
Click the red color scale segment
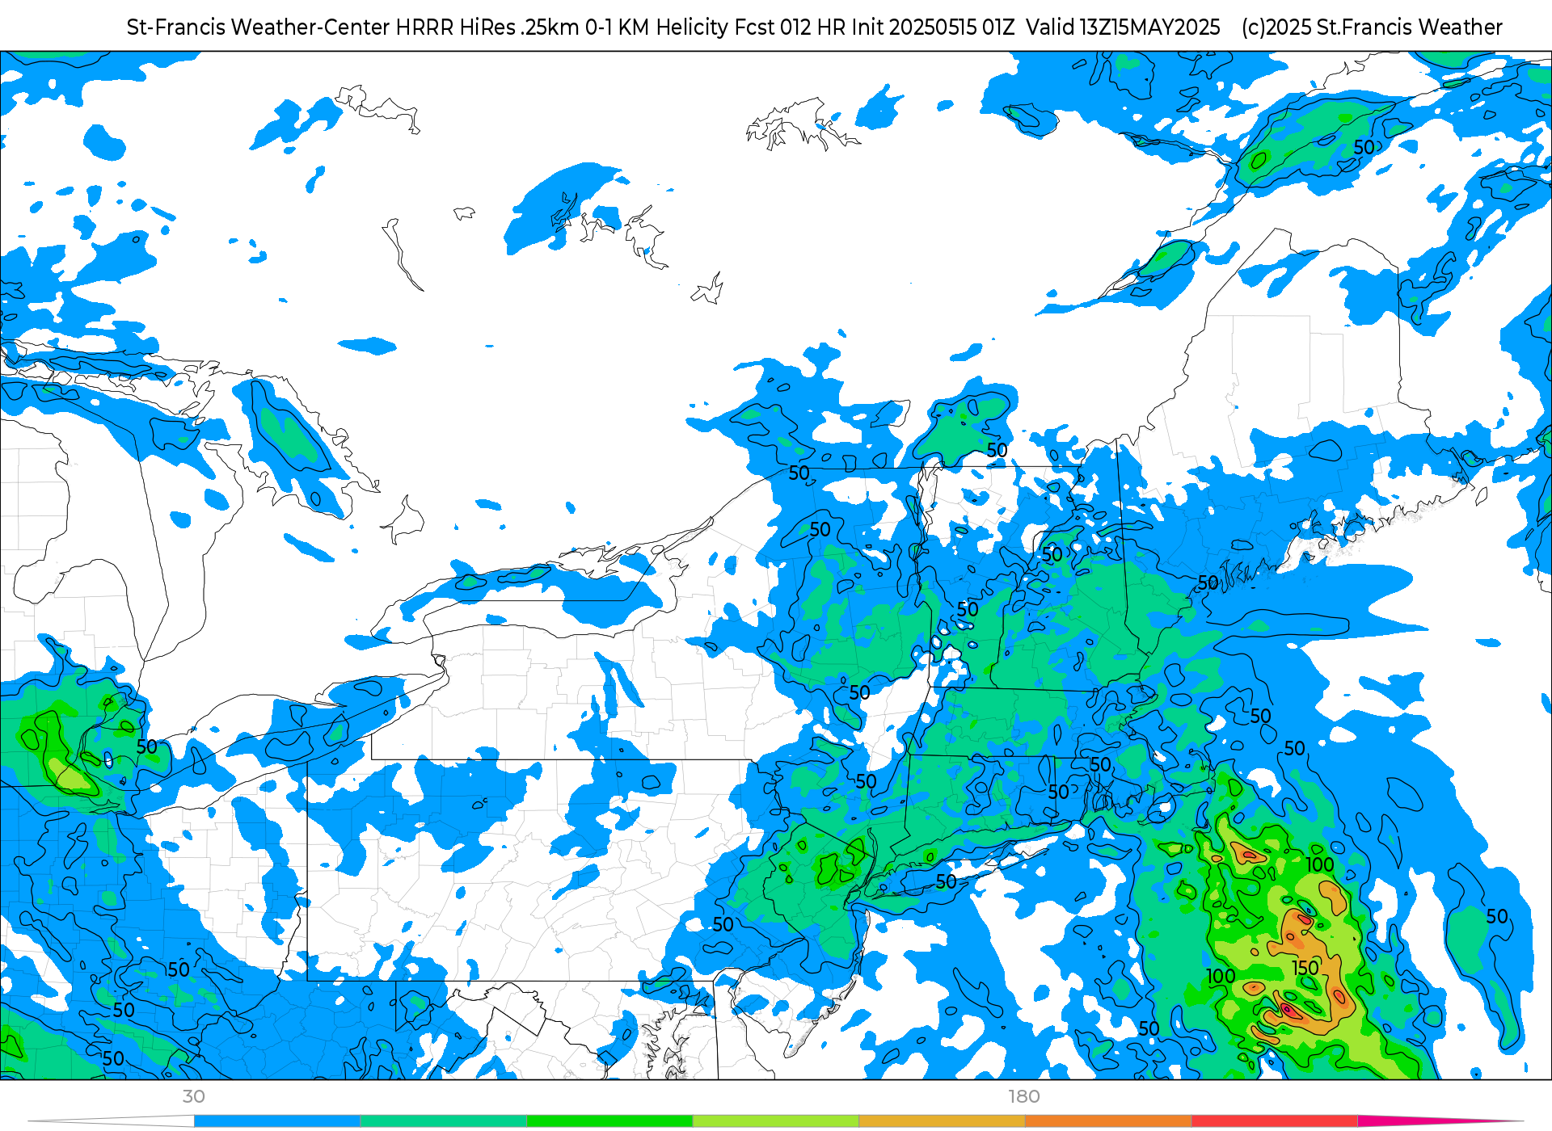1275,1121
